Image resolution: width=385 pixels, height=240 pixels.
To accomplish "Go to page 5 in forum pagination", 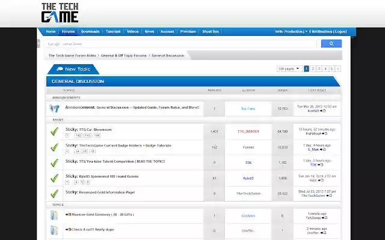I will (331, 69).
